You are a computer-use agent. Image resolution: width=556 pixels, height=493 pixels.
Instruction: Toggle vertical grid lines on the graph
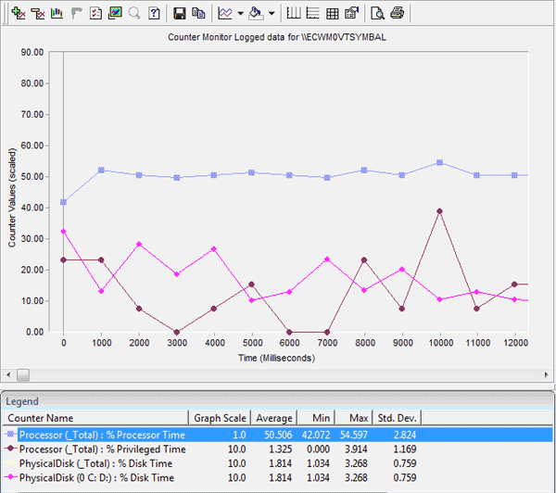pyautogui.click(x=294, y=13)
